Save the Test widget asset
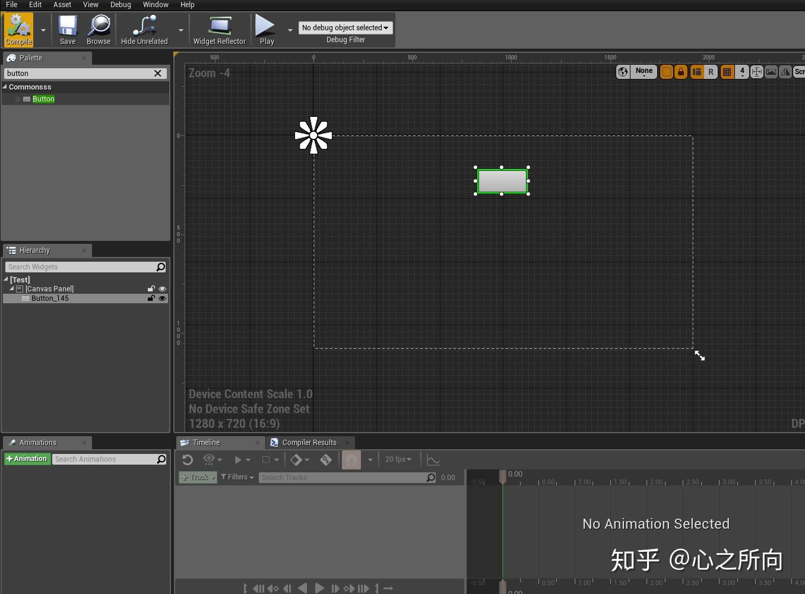The height and width of the screenshot is (594, 805). point(67,29)
